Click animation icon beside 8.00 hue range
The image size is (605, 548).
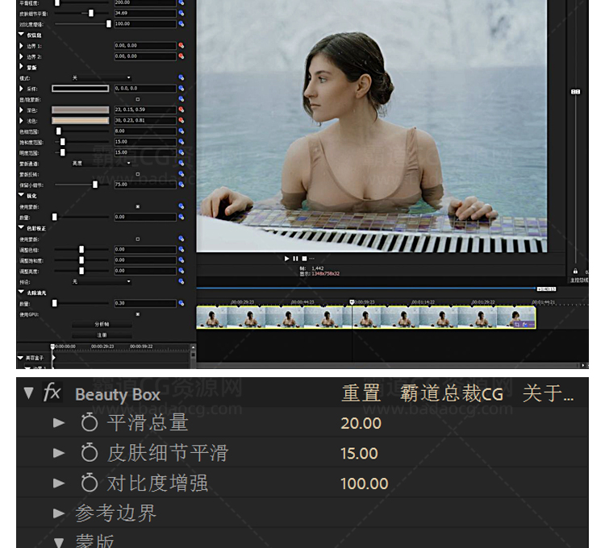181,131
